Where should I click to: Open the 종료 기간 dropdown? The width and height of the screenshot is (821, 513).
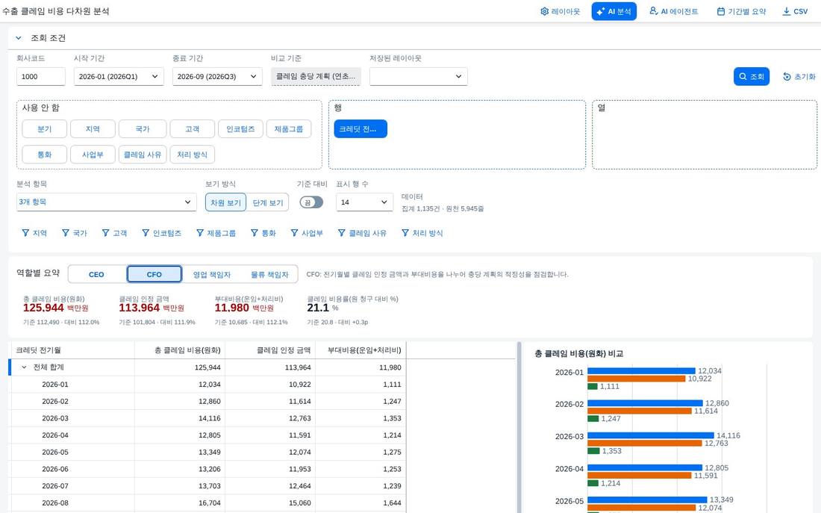click(x=216, y=76)
